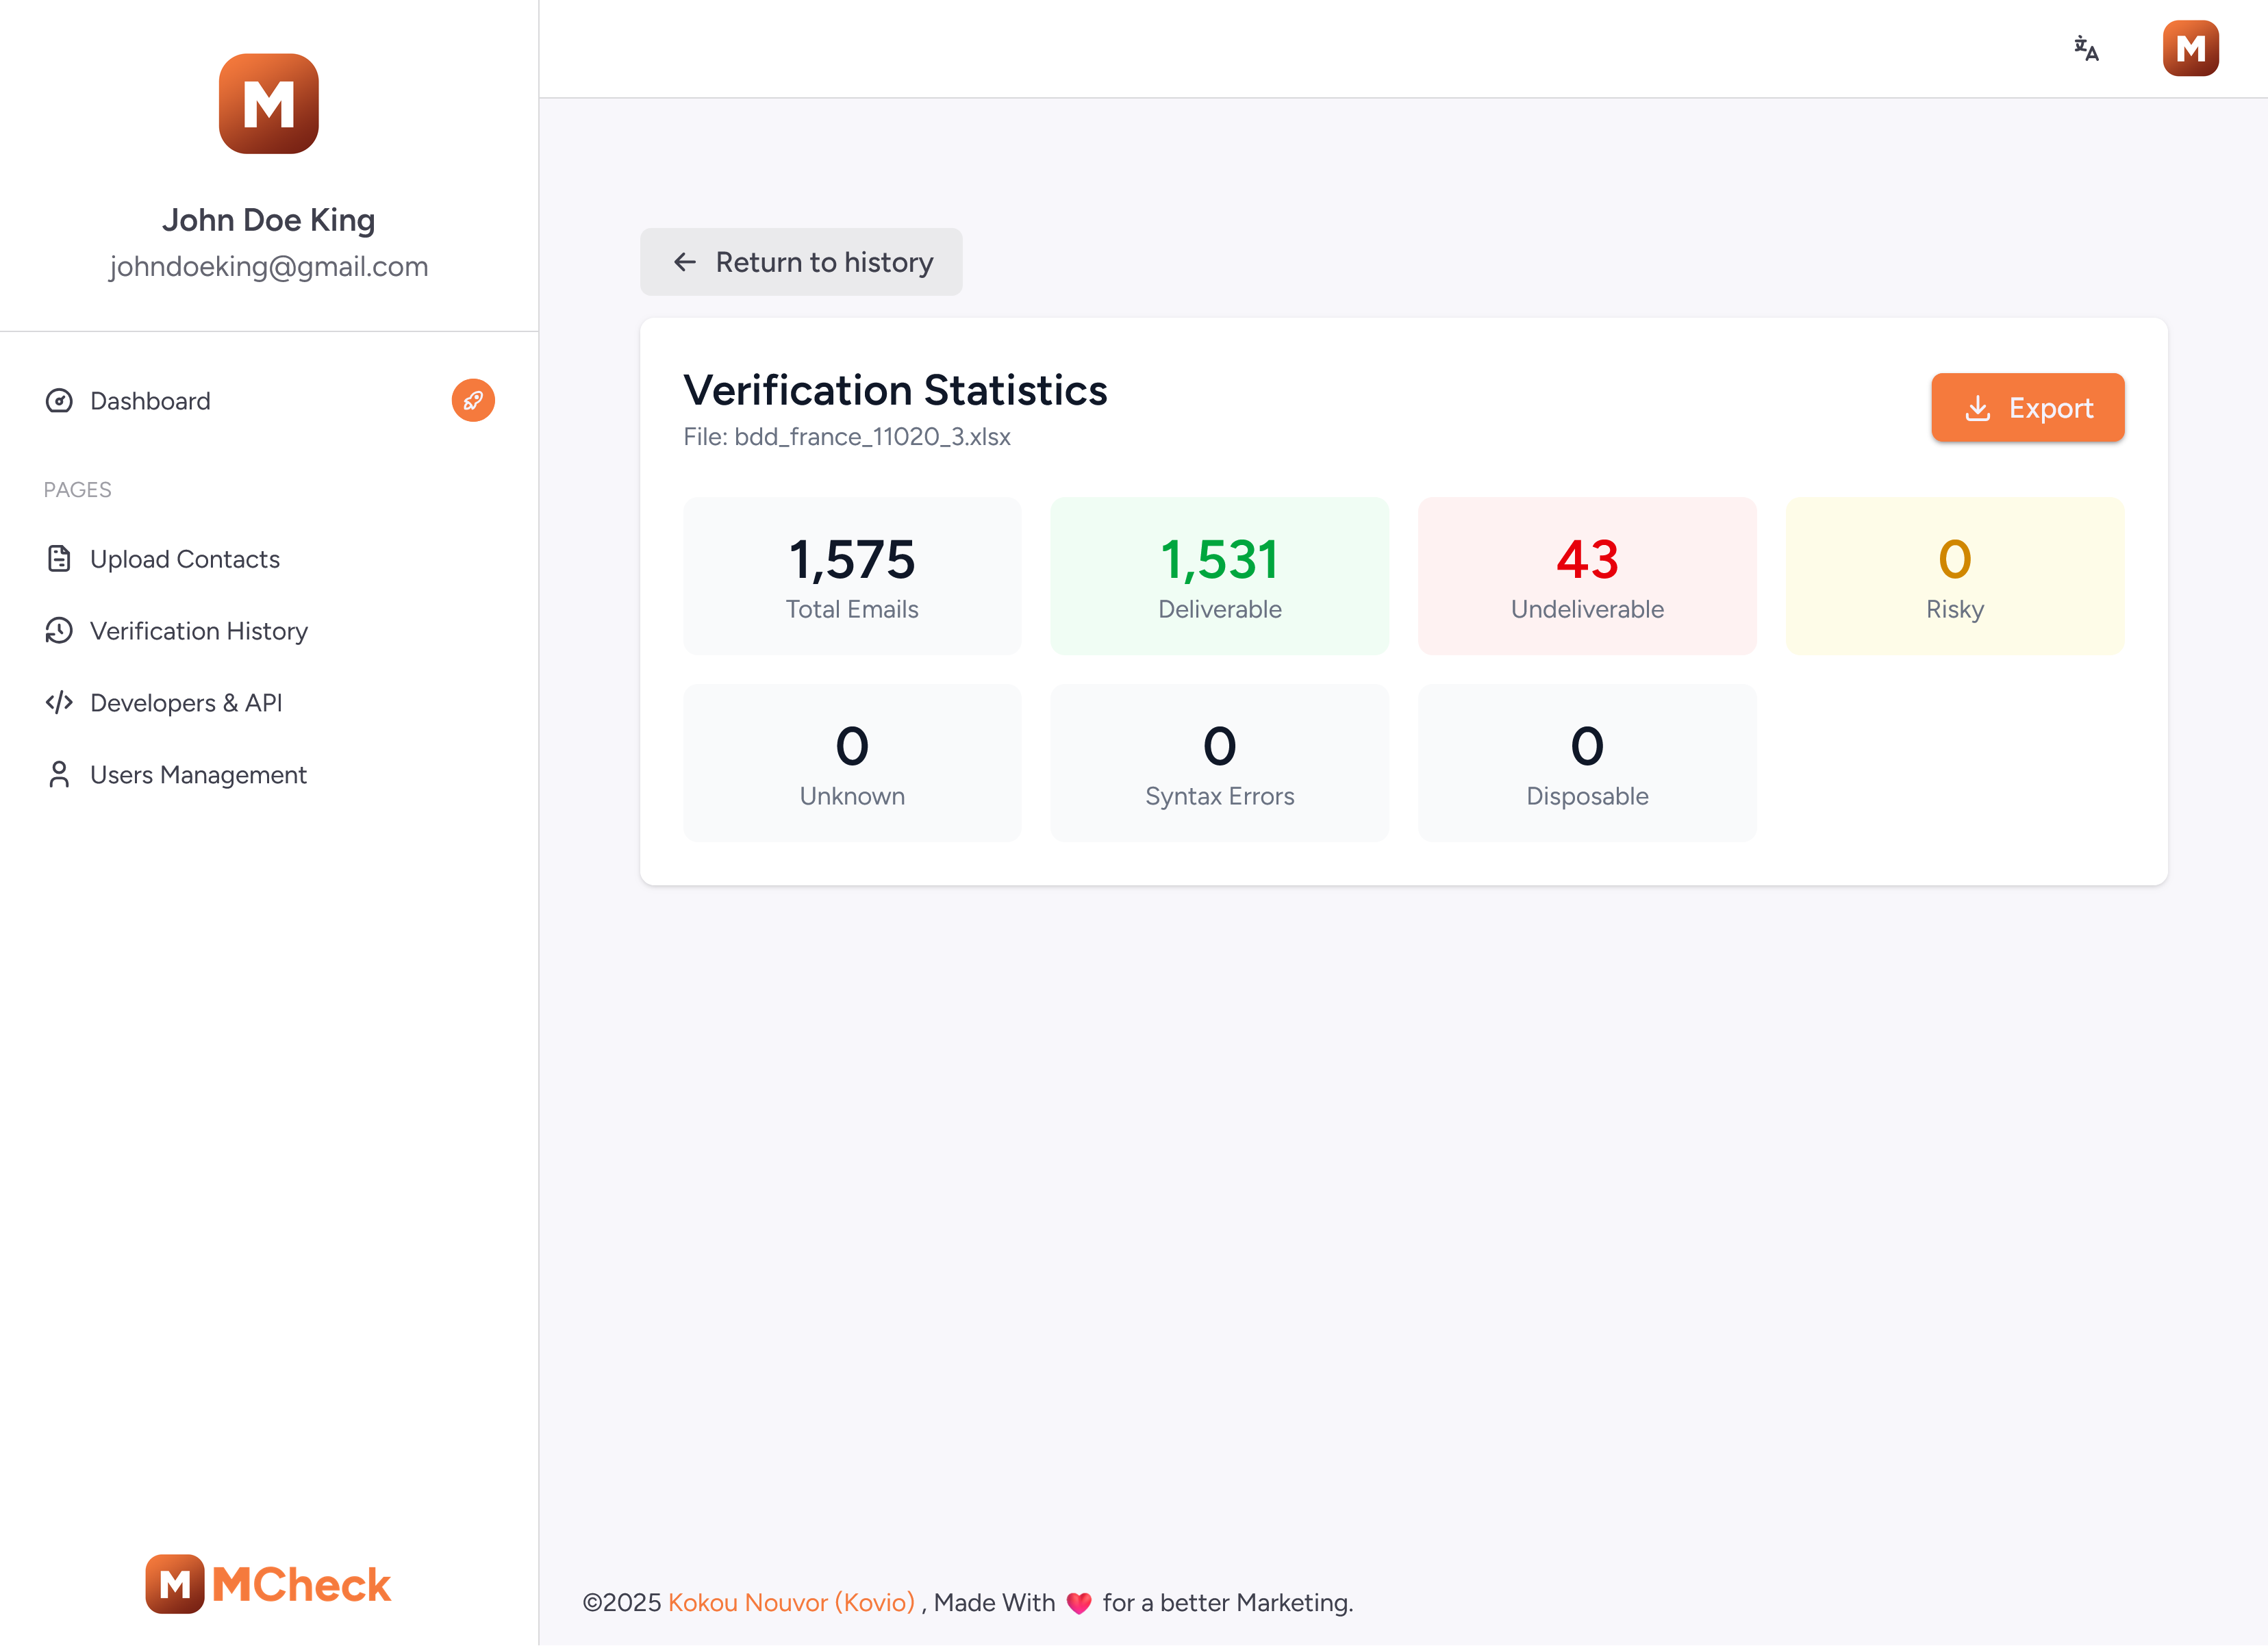Screen dimensions: 2268x1646
Task: Click the Verification History clock icon
Action: click(59, 631)
